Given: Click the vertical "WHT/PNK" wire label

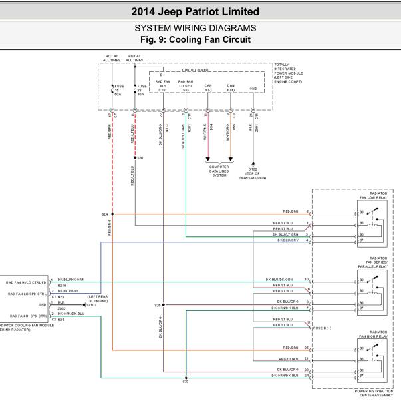Looking at the screenshot, I should coord(205,132).
